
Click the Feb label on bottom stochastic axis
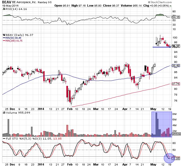tap(70, 164)
